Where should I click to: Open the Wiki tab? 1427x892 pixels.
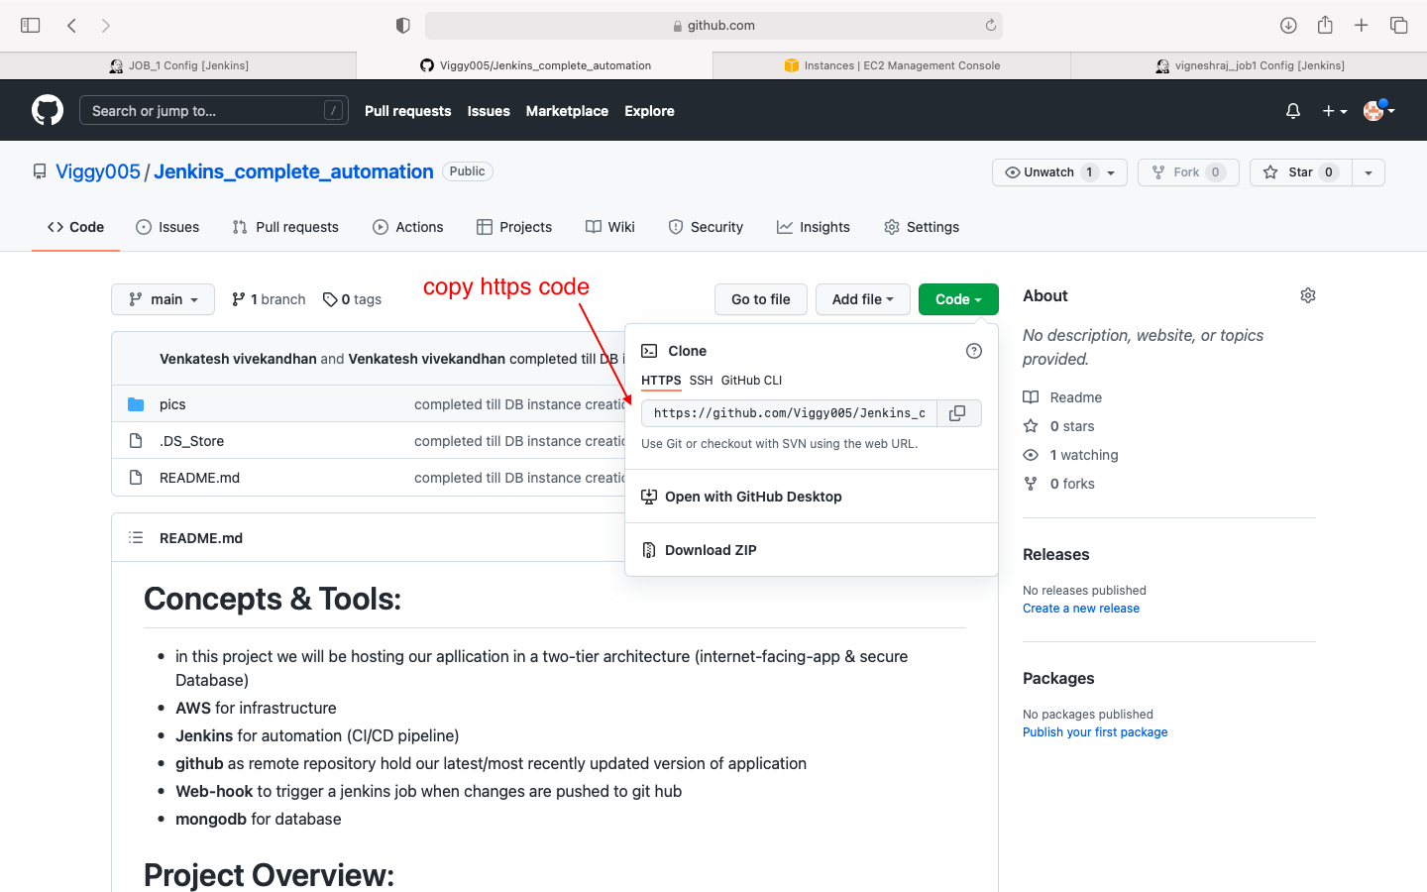point(610,227)
